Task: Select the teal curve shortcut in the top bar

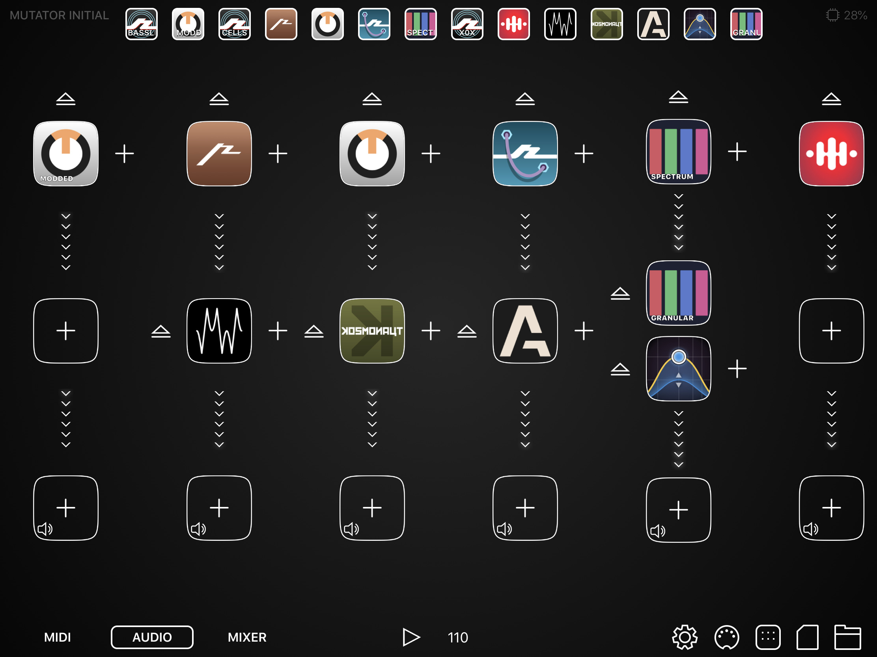Action: [374, 24]
